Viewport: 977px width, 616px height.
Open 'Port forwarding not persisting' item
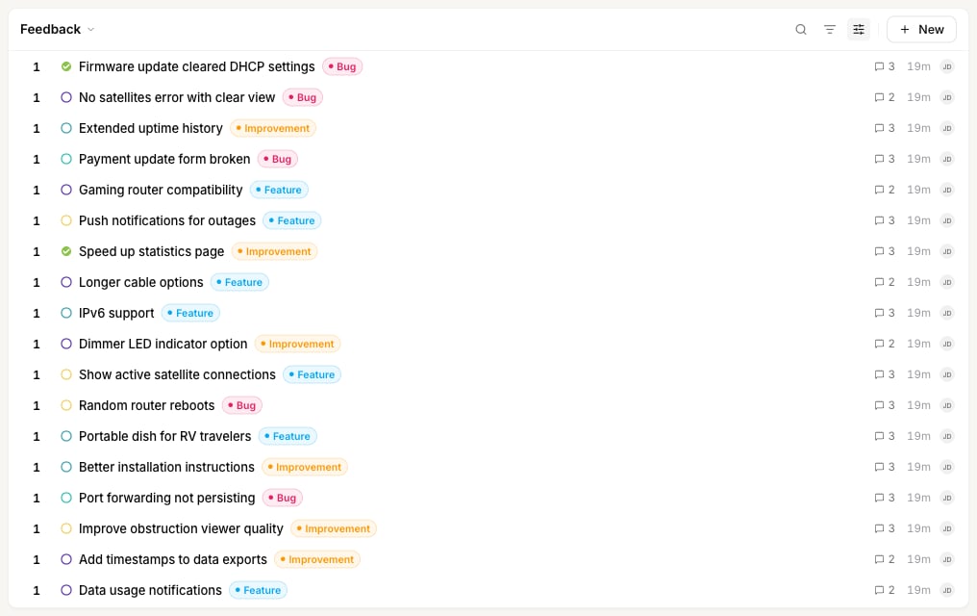166,499
